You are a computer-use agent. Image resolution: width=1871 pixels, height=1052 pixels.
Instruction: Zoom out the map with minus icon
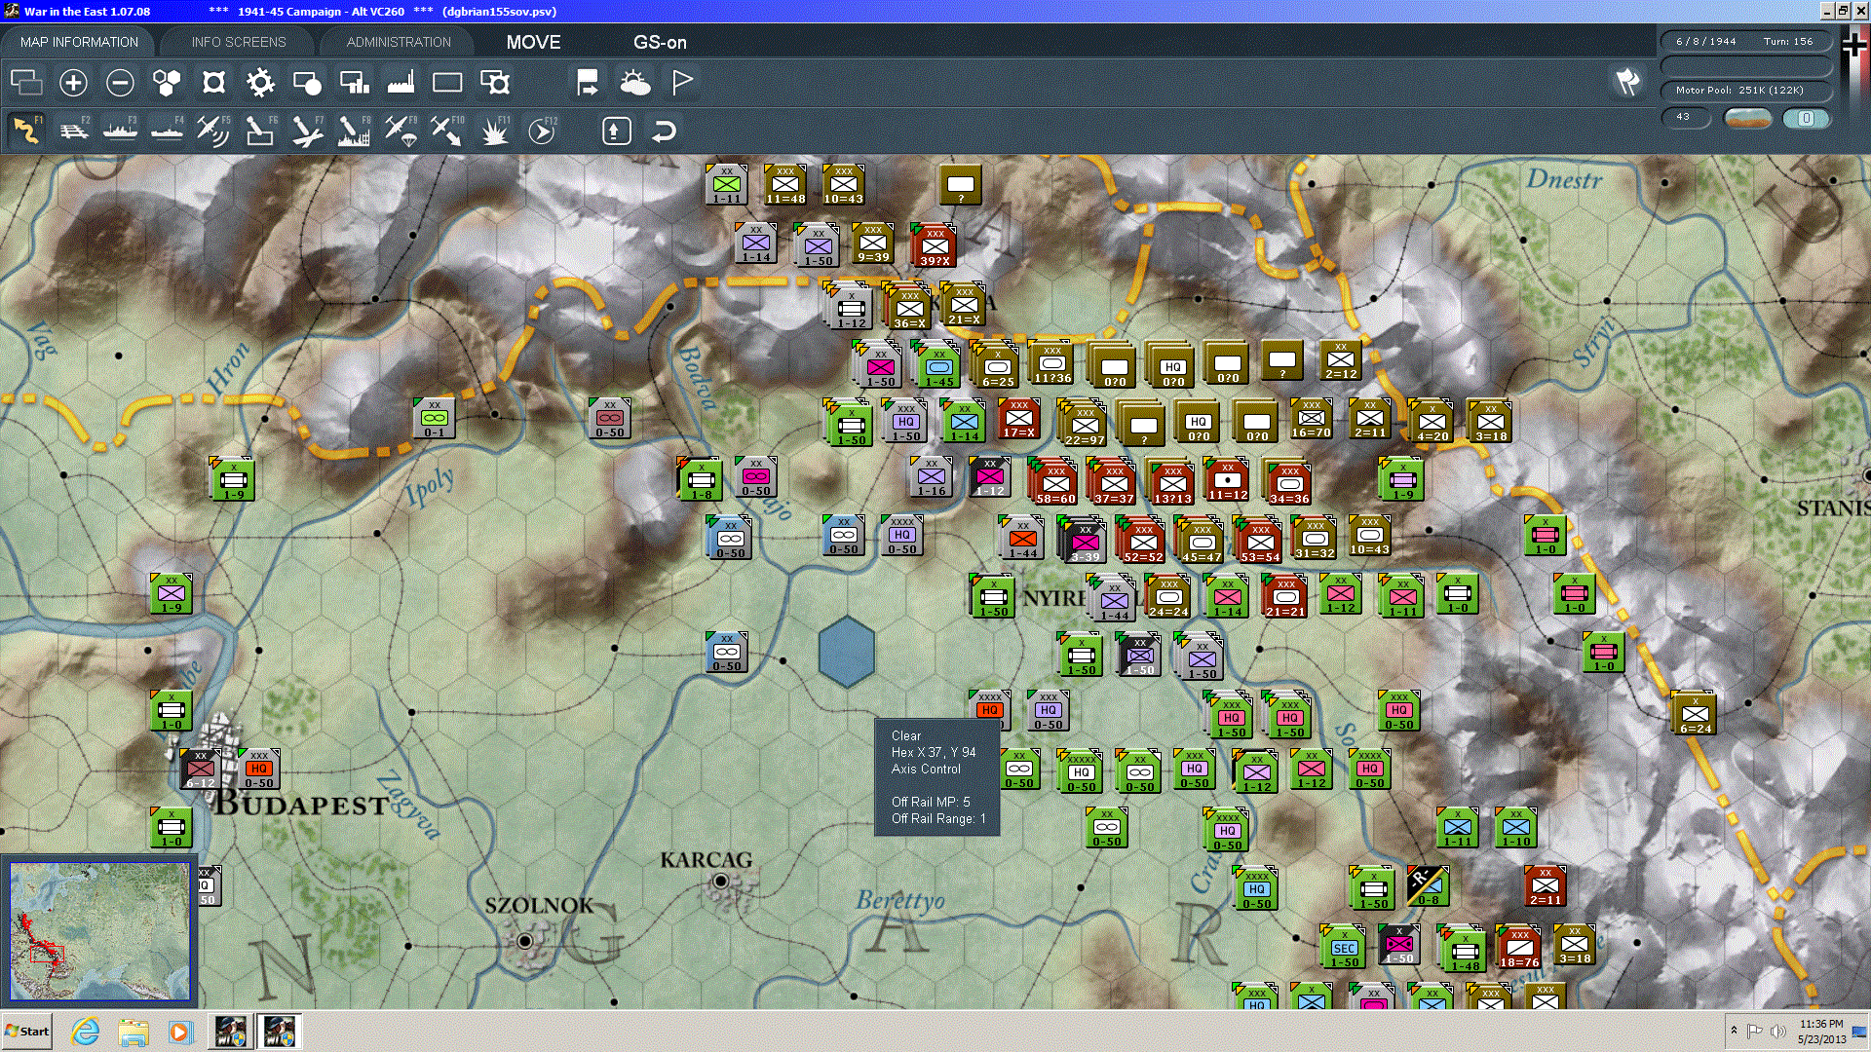(120, 83)
